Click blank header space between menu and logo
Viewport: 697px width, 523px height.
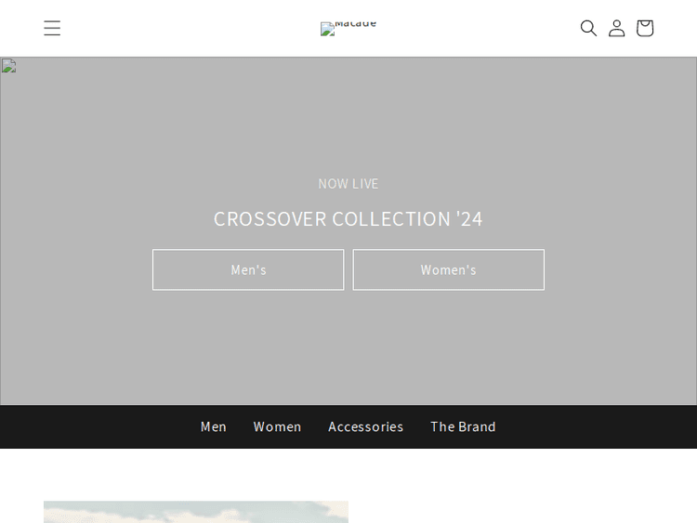[186, 28]
